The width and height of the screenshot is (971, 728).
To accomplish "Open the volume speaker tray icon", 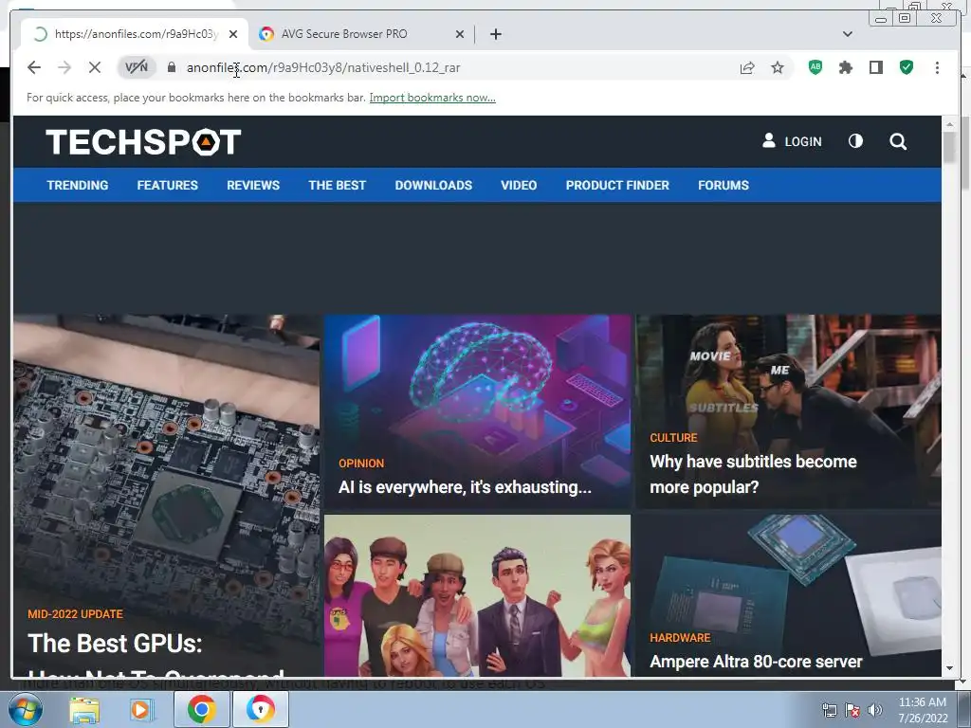I will coord(875,710).
